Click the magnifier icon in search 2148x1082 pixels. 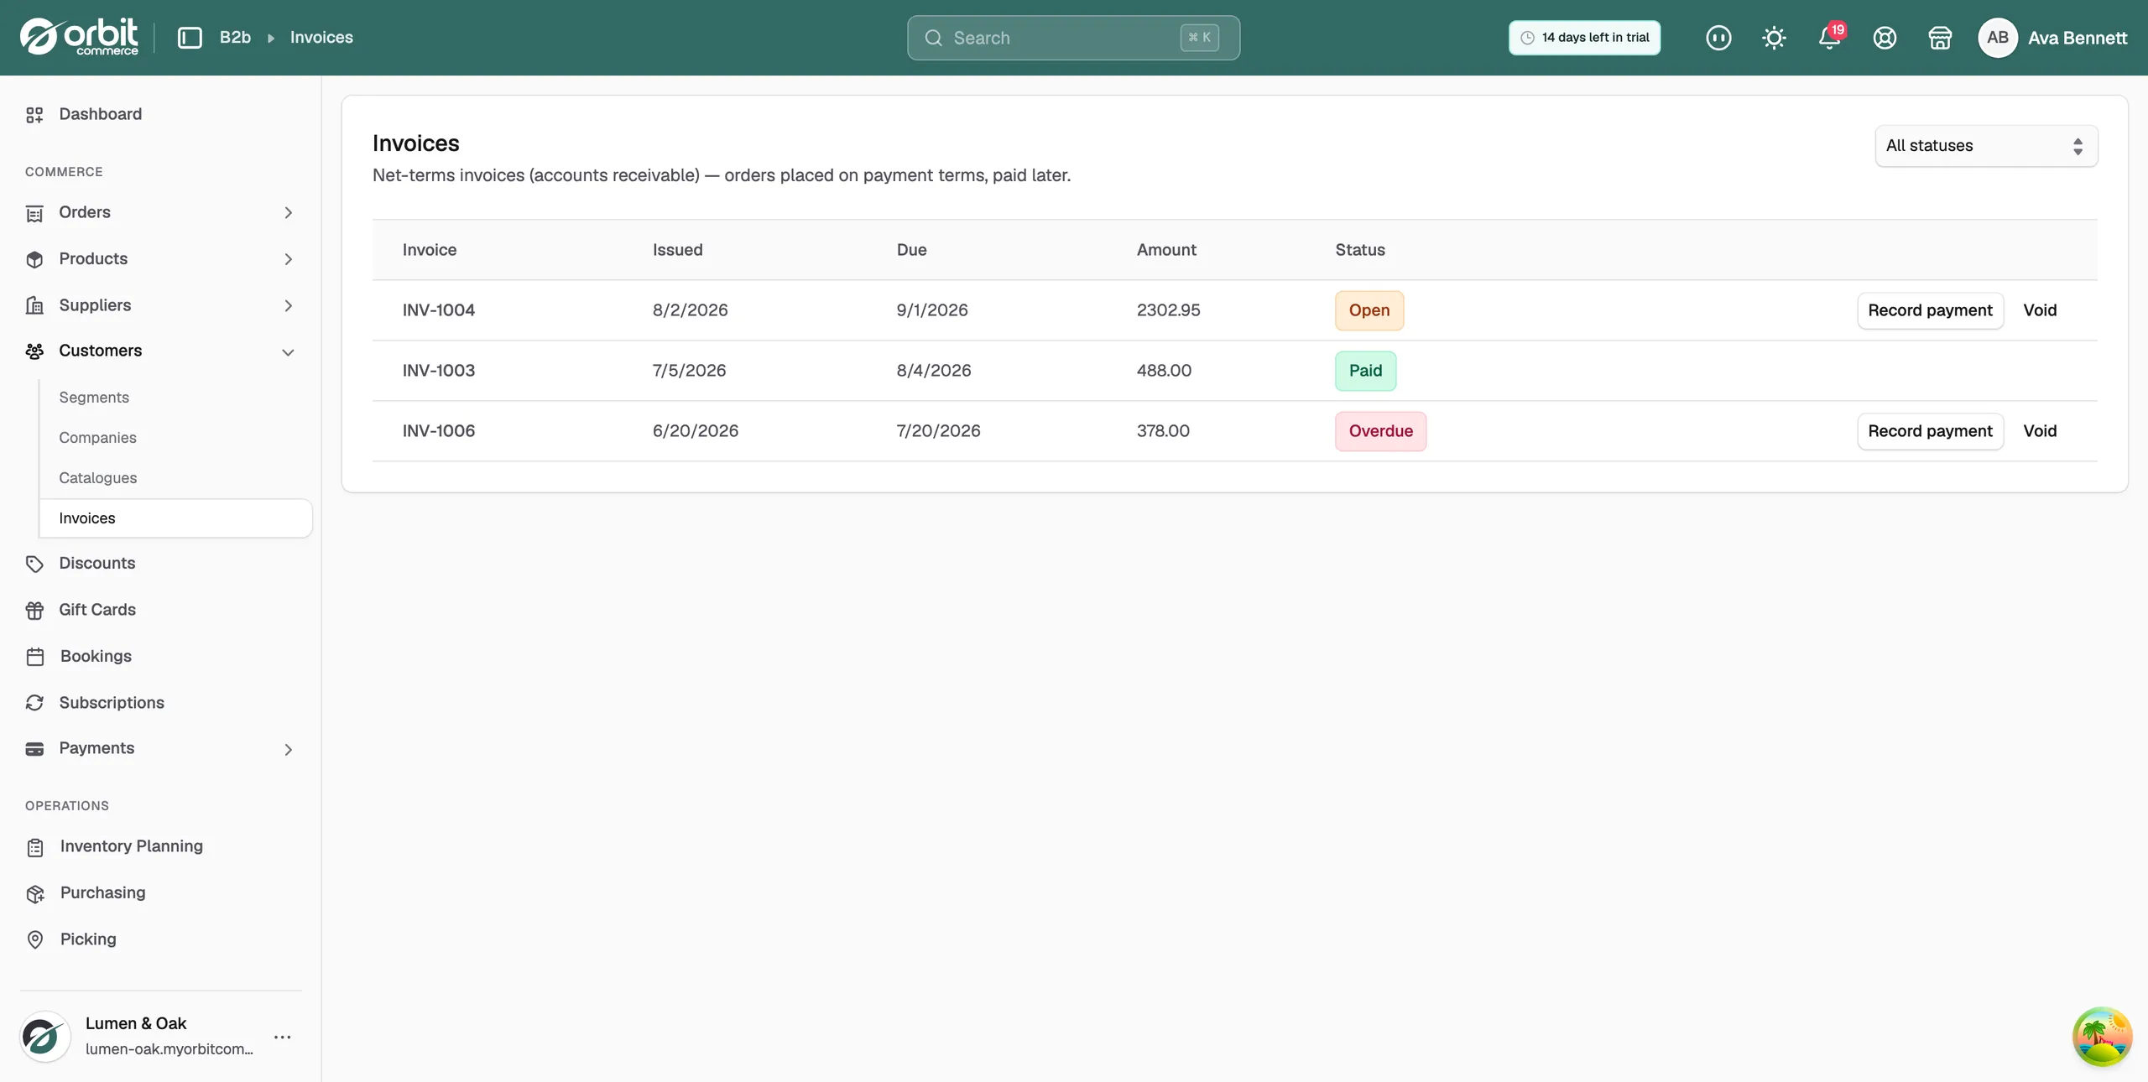[933, 38]
